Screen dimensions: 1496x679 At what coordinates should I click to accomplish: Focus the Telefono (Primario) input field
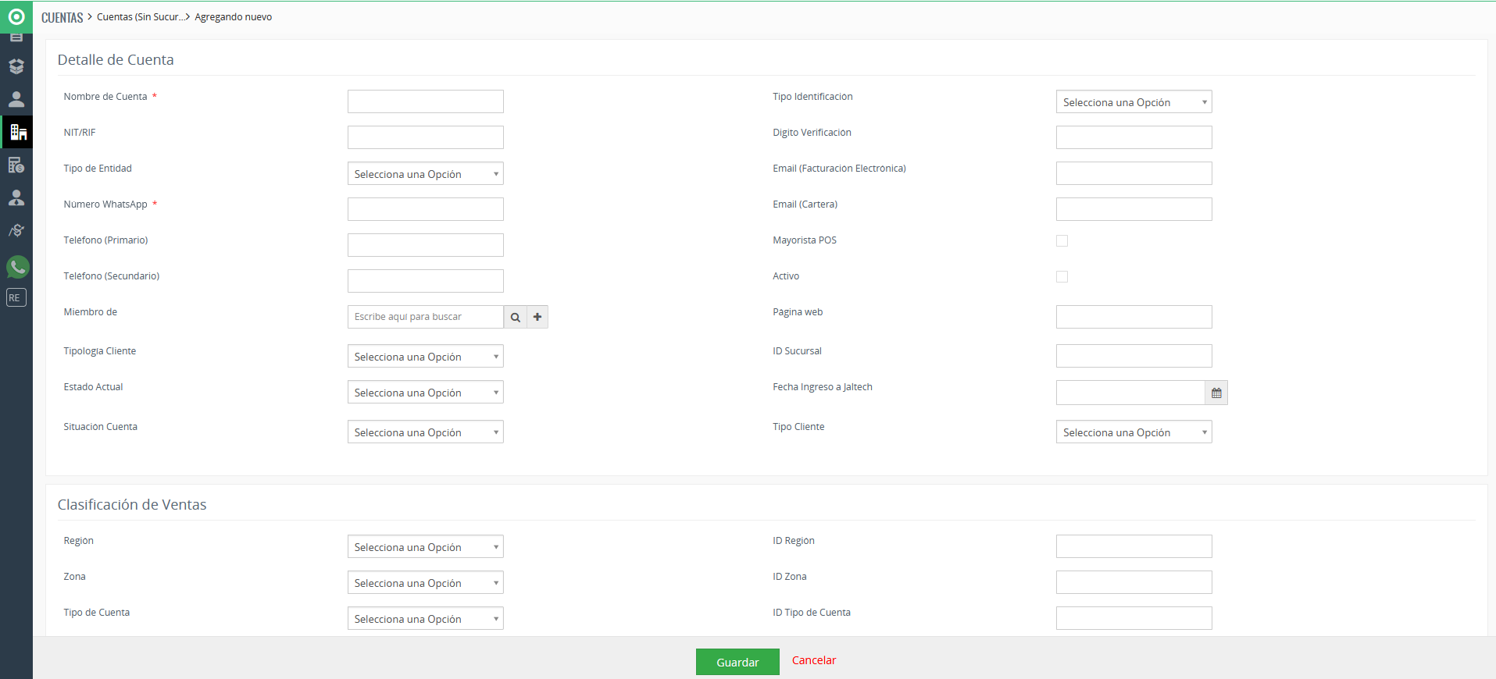pos(425,245)
